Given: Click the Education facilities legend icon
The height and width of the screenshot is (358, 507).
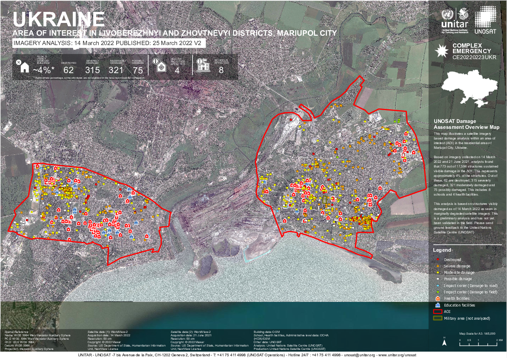Looking at the screenshot, I should click(x=438, y=305).
